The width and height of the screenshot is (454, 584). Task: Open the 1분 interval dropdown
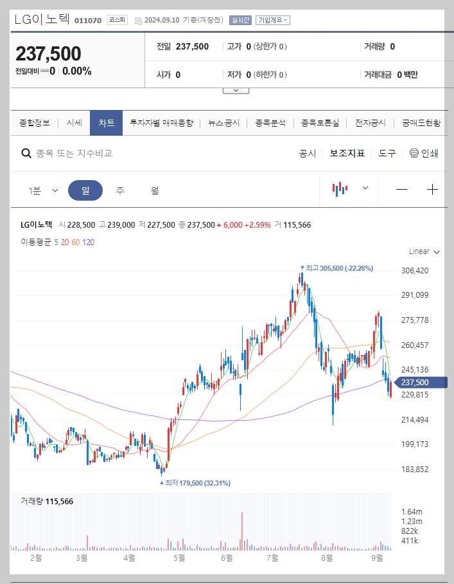[x=43, y=190]
